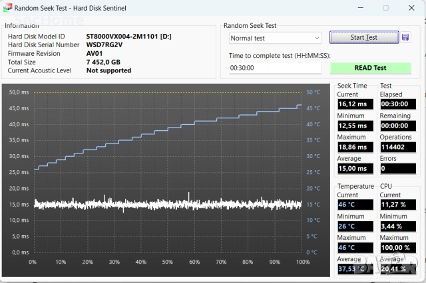Click the Hard Disk Sentinel title bar icon
The height and width of the screenshot is (283, 426).
click(7, 8)
